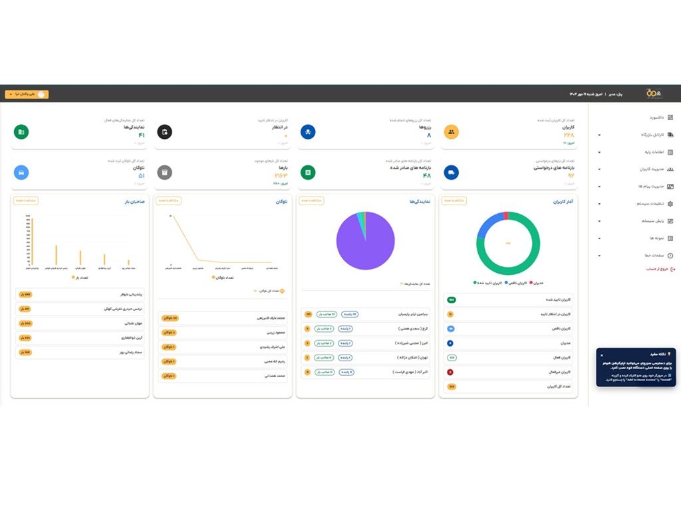Screen dimensions: 681x510
Task: Click the black pending-users clipboard icon
Action: [164, 132]
